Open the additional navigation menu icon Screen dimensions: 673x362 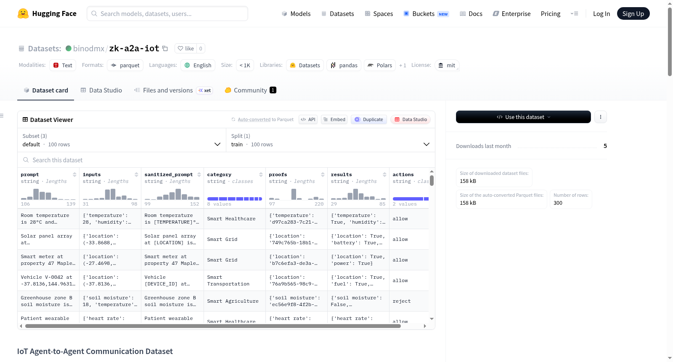574,13
